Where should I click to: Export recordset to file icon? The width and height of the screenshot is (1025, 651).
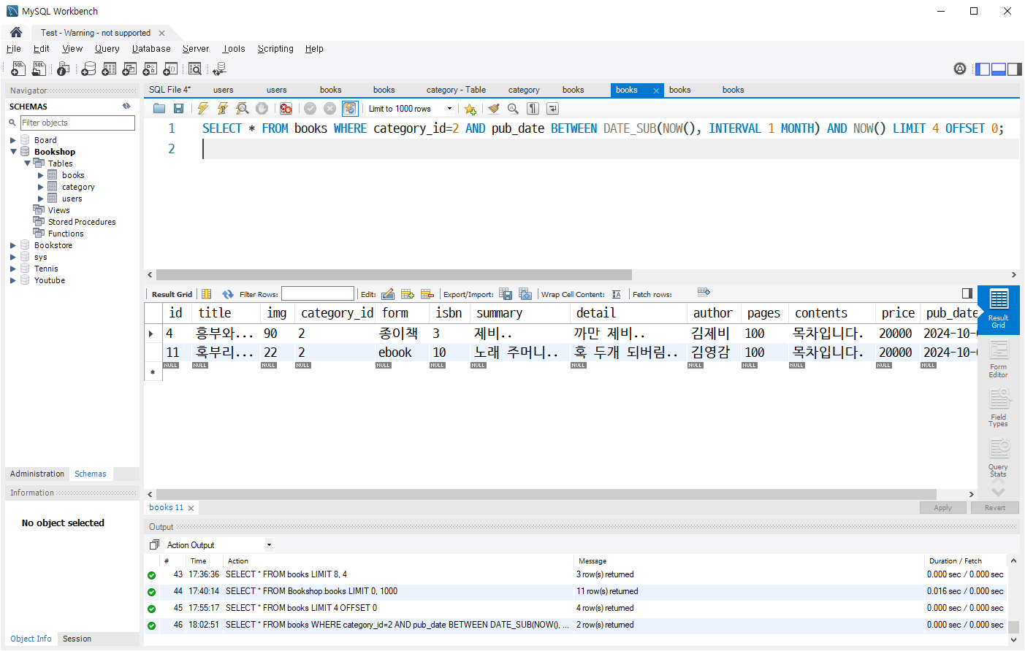coord(506,294)
